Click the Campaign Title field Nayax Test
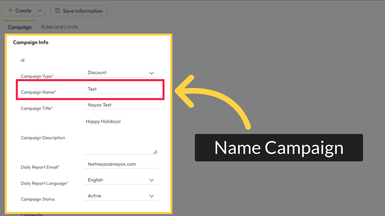Screen dimensions: 385x216 click(x=121, y=105)
